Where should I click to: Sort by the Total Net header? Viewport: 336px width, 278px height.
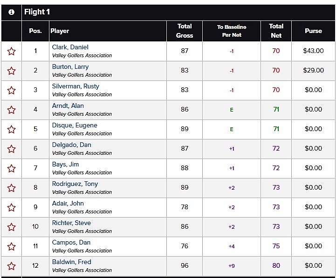pos(276,31)
